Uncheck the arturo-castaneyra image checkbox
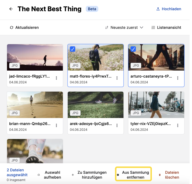Image resolution: width=192 pixels, height=184 pixels. [133, 49]
